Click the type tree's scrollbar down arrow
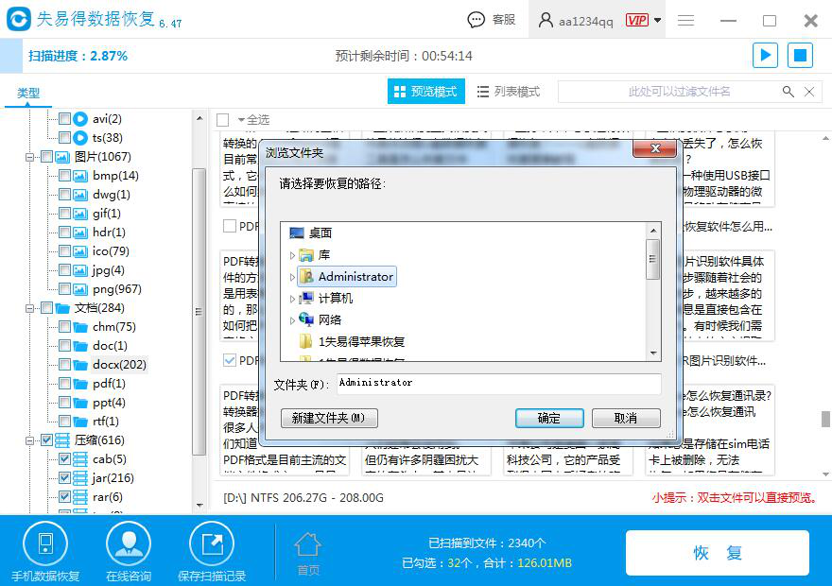832x586 pixels. click(199, 506)
